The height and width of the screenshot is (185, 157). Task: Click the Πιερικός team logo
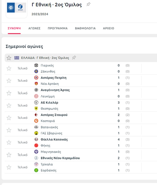(x=36, y=65)
